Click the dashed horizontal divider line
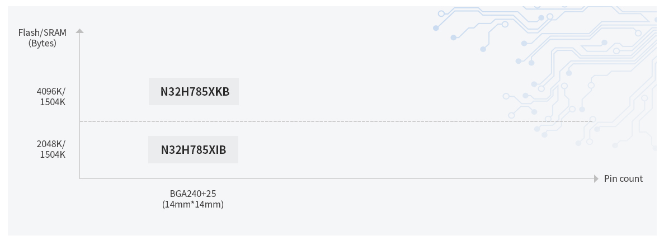This screenshot has height=240, width=664. [336, 121]
